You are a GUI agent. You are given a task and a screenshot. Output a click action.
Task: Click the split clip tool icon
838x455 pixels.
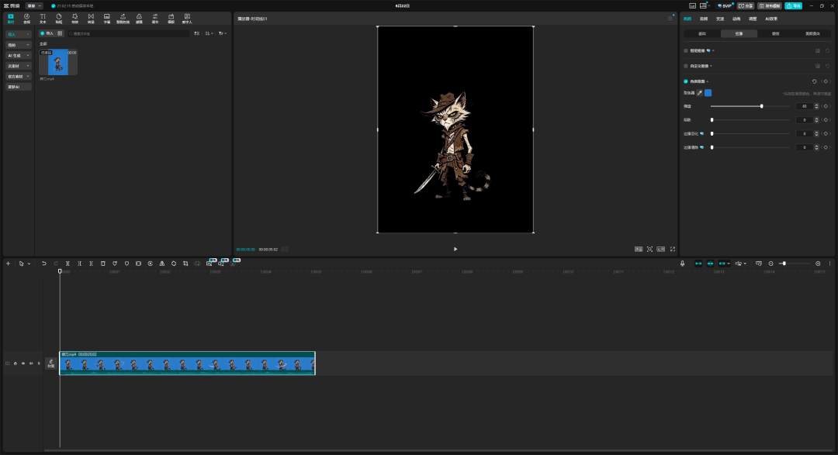click(68, 264)
